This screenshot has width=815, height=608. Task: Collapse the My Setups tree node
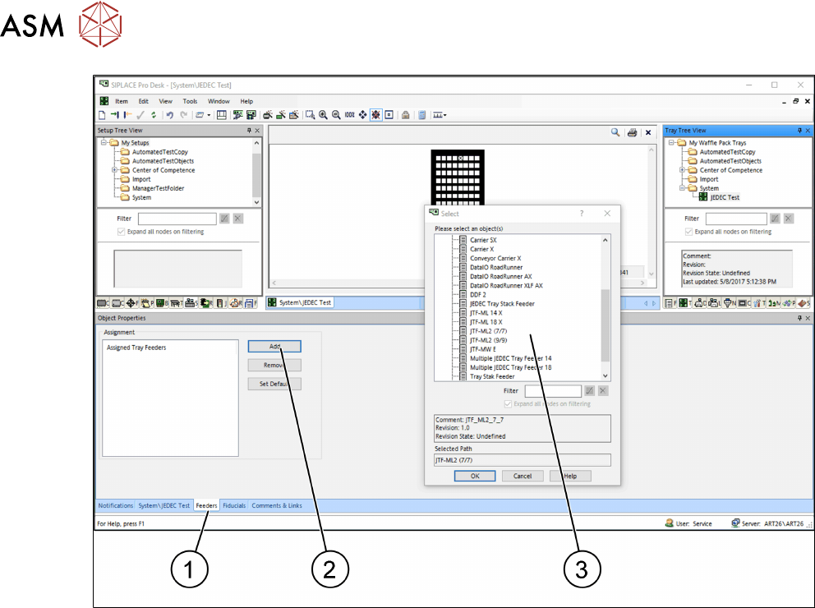pos(104,142)
